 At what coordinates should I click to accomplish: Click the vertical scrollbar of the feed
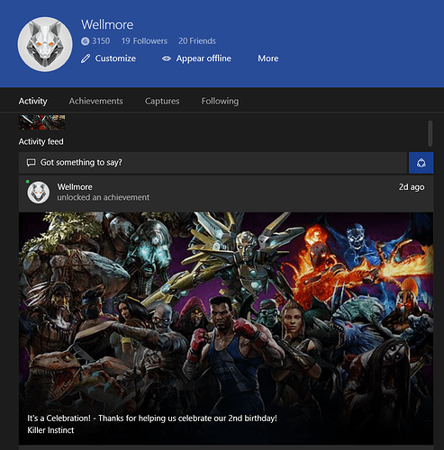tap(430, 133)
